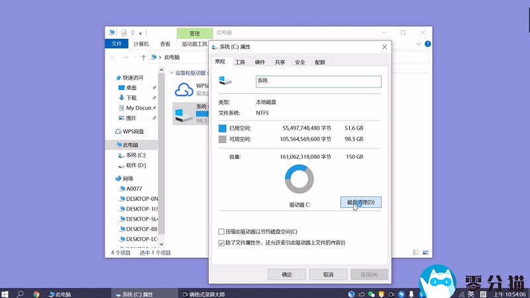Image resolution: width=530 pixels, height=298 pixels.
Task: Click in the drive name field
Action: (319, 81)
